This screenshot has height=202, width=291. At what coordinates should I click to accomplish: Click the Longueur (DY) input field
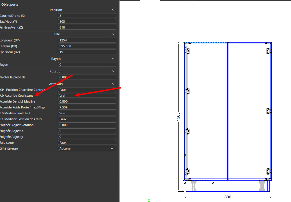(87, 40)
